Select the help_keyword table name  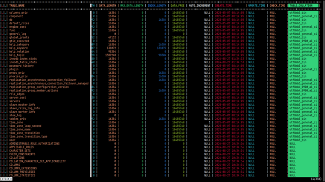[x=18, y=48]
